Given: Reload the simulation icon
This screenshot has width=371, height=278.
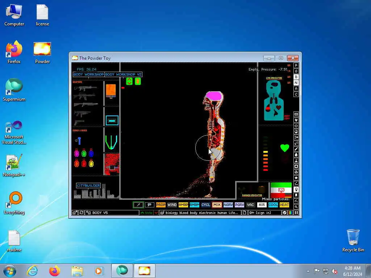Looking at the screenshot, I should (x=82, y=213).
